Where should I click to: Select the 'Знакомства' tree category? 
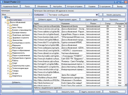tap(17, 40)
